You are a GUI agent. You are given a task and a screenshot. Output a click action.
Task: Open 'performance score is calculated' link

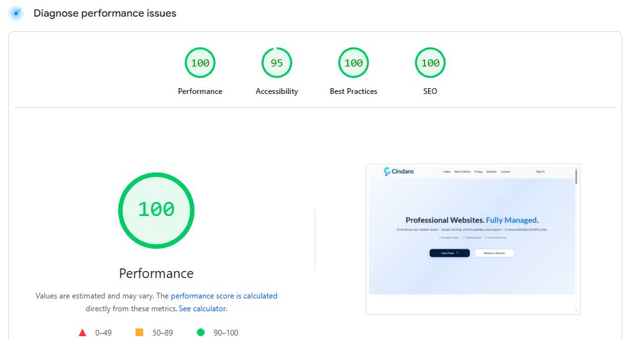pyautogui.click(x=224, y=296)
